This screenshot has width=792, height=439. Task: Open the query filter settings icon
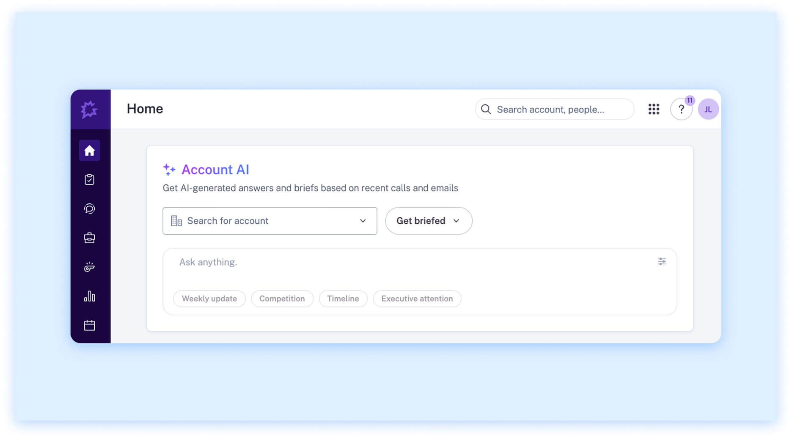662,261
